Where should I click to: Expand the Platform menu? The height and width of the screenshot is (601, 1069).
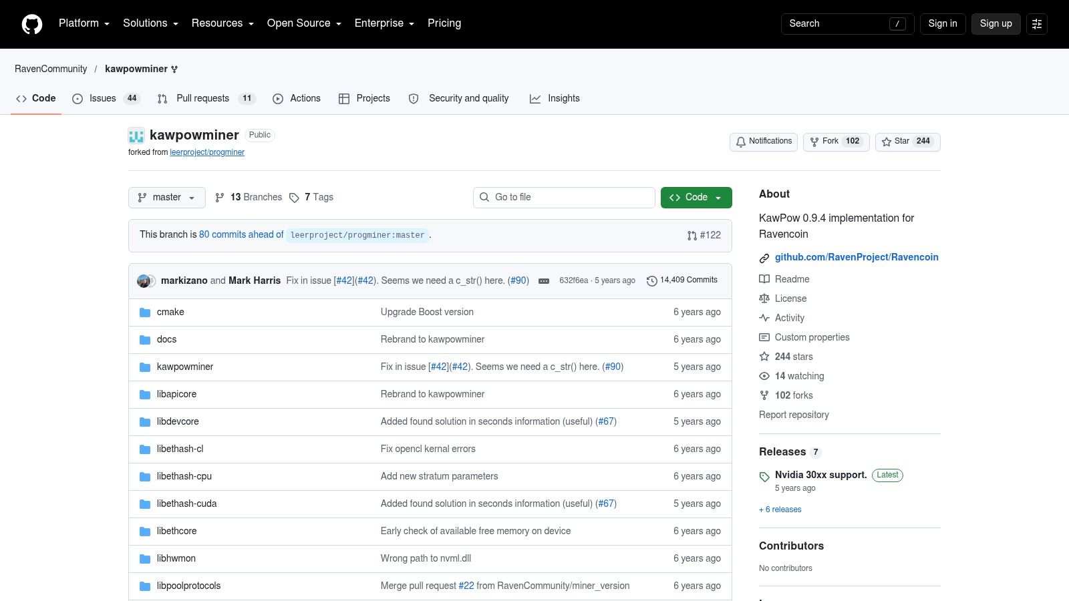[x=84, y=23]
